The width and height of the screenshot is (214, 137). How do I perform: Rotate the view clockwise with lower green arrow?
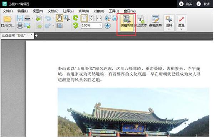click(x=76, y=25)
